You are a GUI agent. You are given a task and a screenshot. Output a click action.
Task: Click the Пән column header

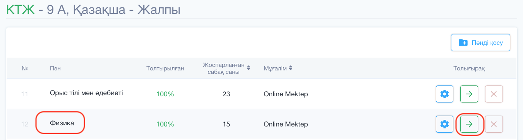(55, 68)
